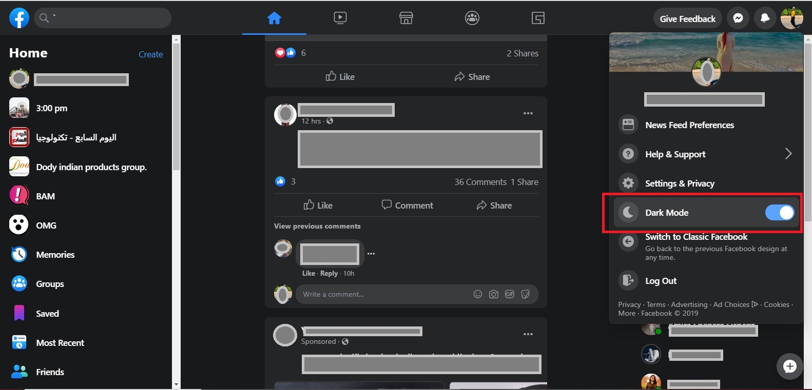Attach a photo to the comment
Screen dimensions: 812x390
(494, 294)
